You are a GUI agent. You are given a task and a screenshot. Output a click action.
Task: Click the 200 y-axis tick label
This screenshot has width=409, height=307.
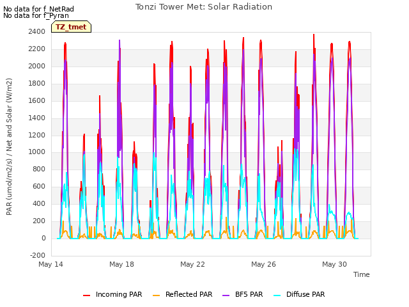[x=39, y=221]
